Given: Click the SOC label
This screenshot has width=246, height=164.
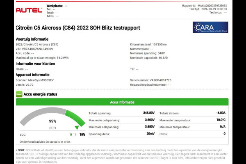Looking at the screenshot, I should point(23,134).
